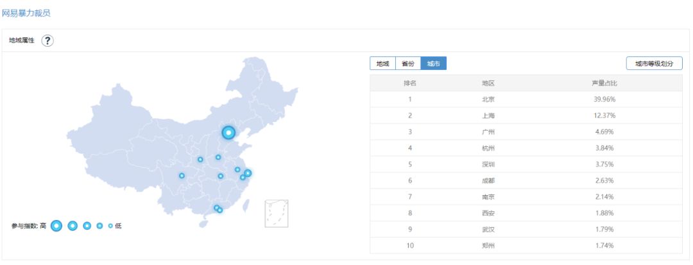This screenshot has width=693, height=265.
Task: Select the 杭州 row in the table
Action: point(488,148)
